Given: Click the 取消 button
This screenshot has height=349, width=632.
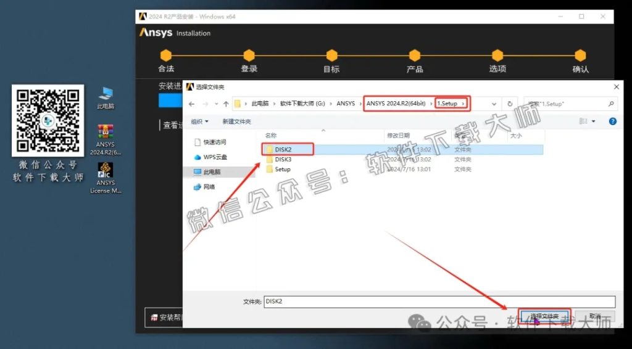Looking at the screenshot, I should (x=594, y=316).
